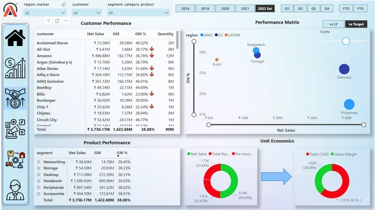The height and width of the screenshot is (210, 375).
Task: Select the 2019 year button
Action: [205, 9]
